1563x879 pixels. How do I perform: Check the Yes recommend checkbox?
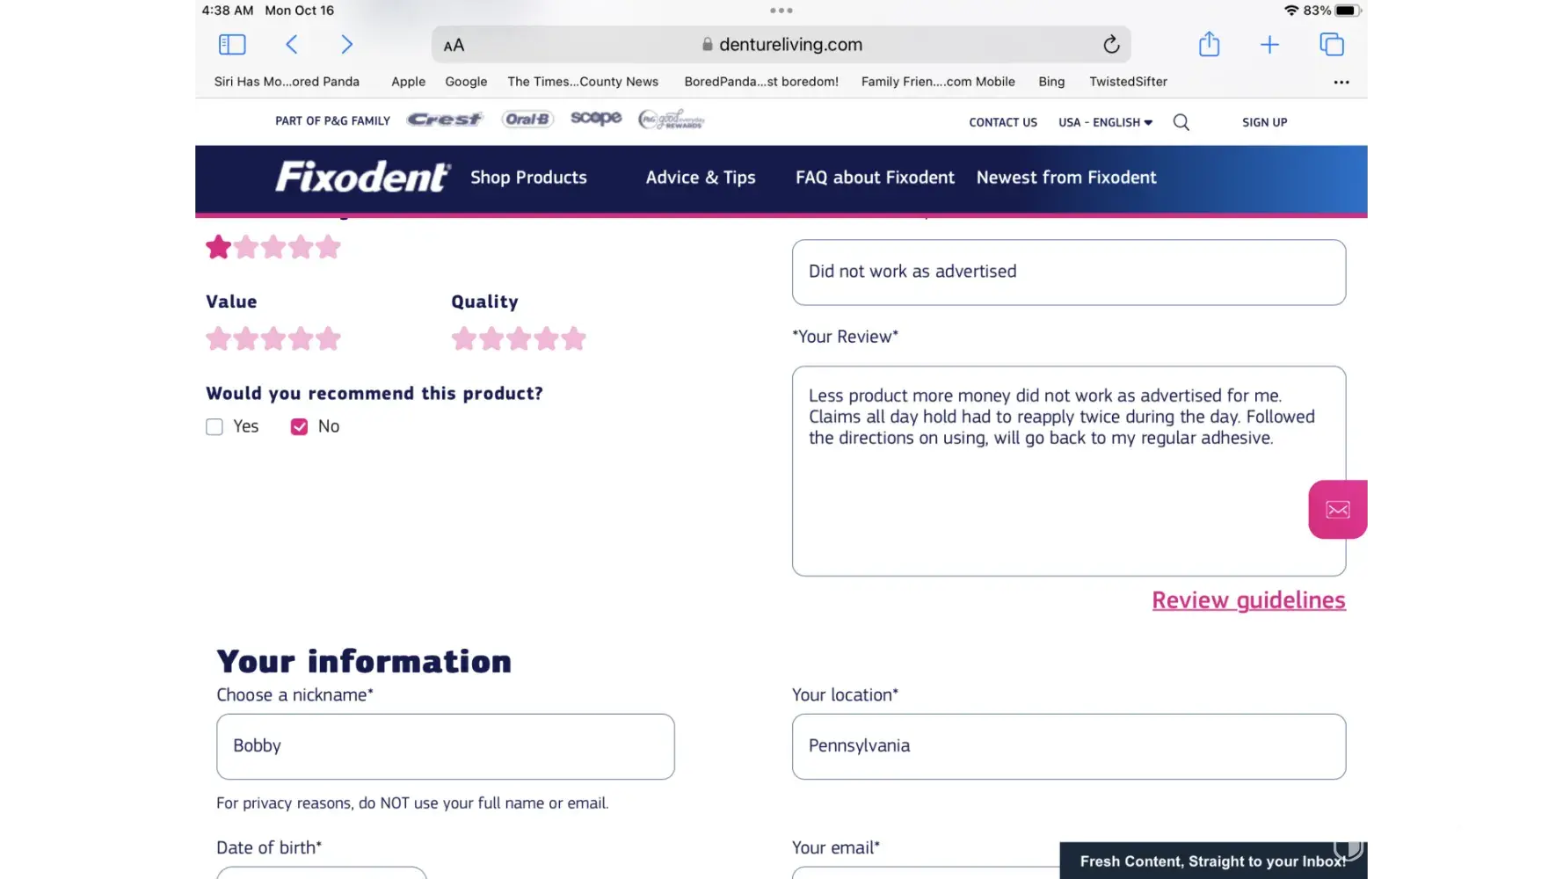click(214, 427)
